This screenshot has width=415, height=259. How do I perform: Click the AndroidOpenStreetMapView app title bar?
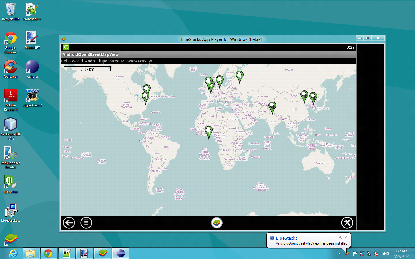209,54
